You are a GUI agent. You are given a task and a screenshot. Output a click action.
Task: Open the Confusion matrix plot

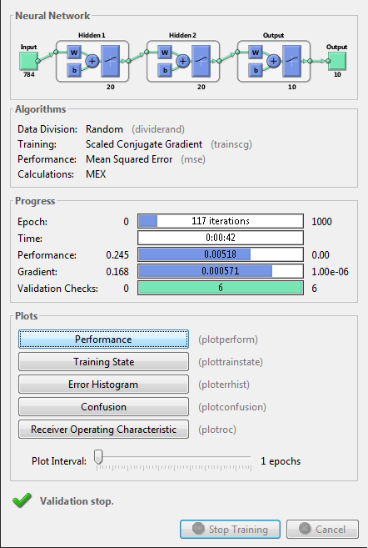coord(103,407)
